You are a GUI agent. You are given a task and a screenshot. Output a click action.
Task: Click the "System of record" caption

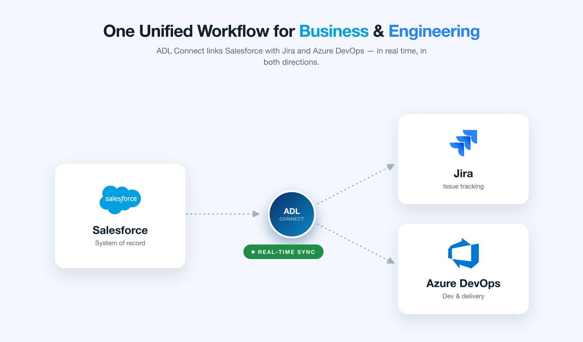pos(120,243)
